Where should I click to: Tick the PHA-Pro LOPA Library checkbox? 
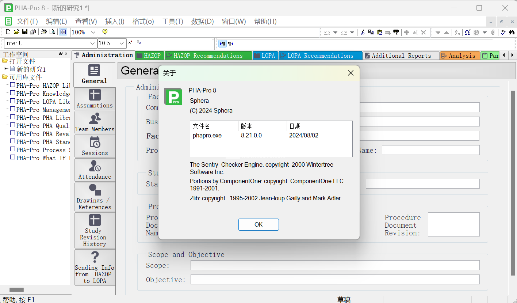[13, 101]
